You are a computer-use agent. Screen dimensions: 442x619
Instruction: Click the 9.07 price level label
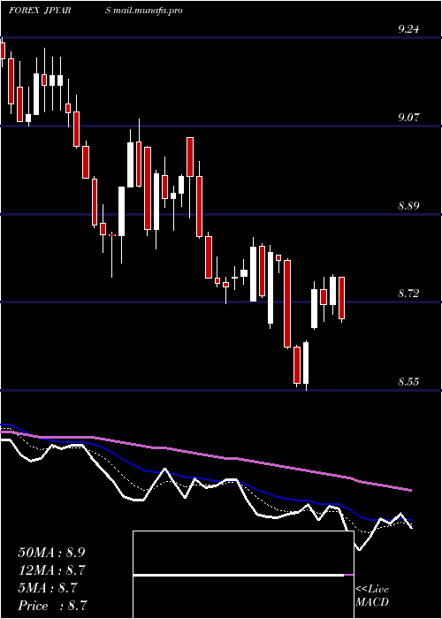click(408, 118)
